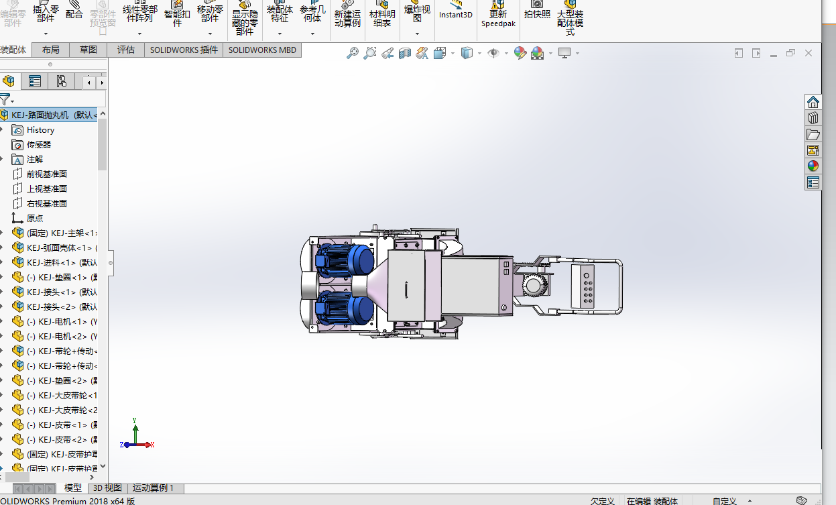Create a 新建运动算例 new motion study
The width and height of the screenshot is (836, 505).
tap(347, 13)
